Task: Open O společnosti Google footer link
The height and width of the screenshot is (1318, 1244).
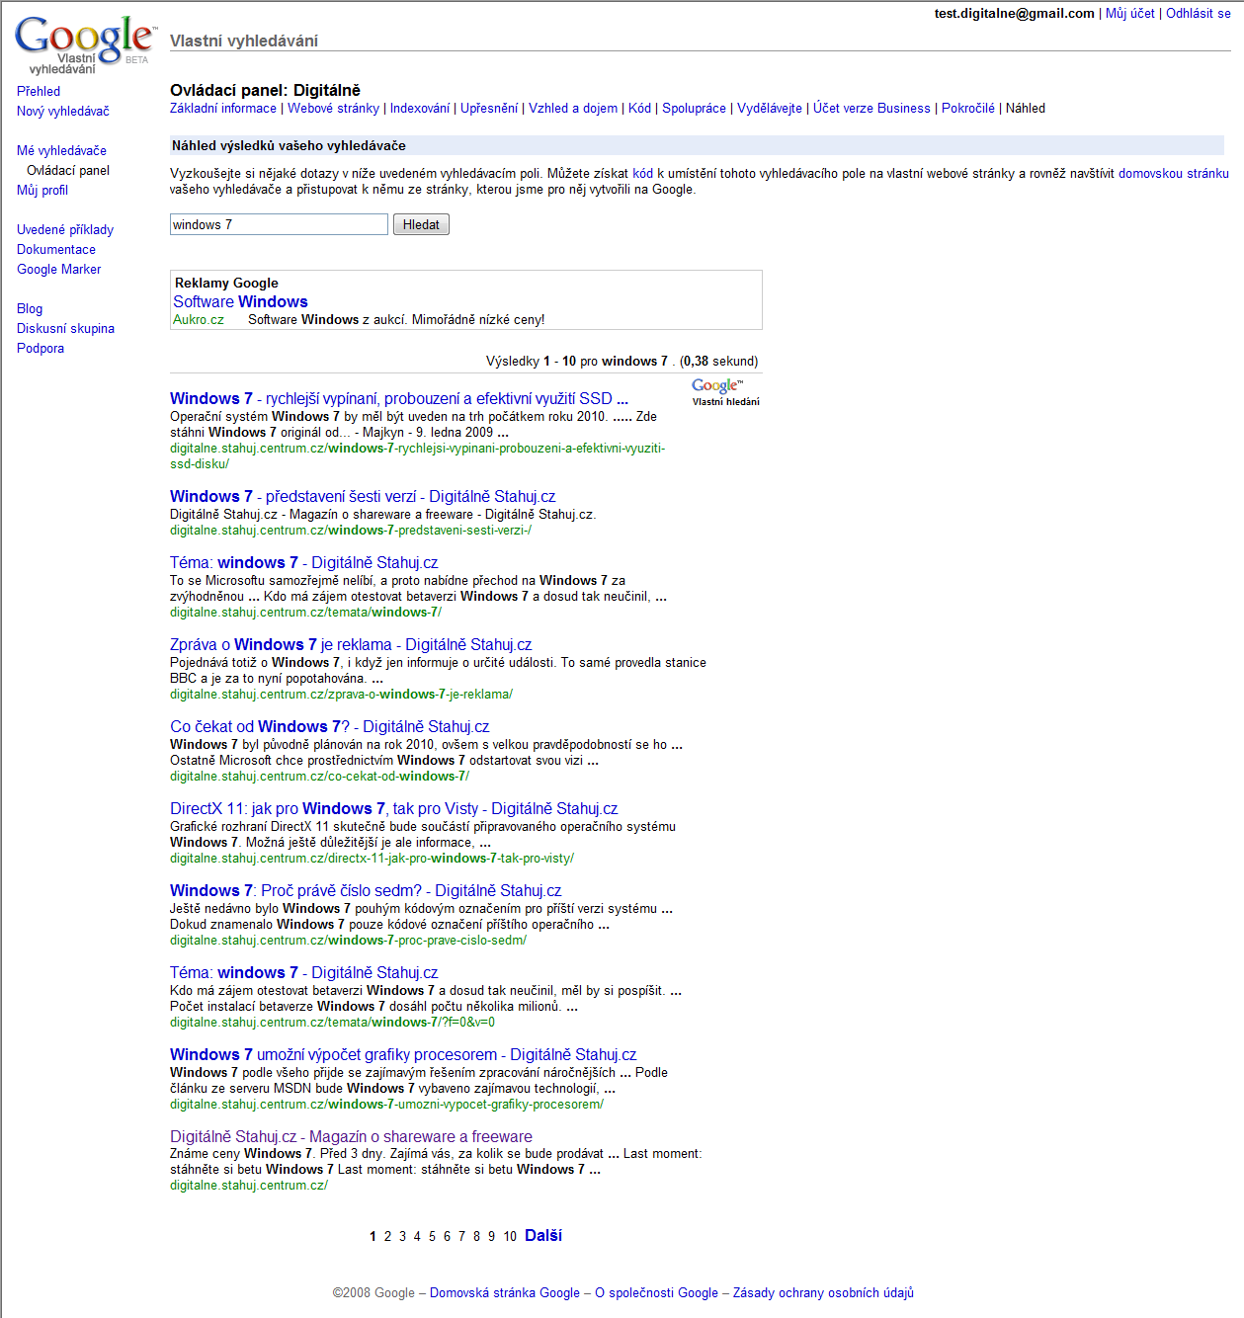Action: click(656, 1292)
